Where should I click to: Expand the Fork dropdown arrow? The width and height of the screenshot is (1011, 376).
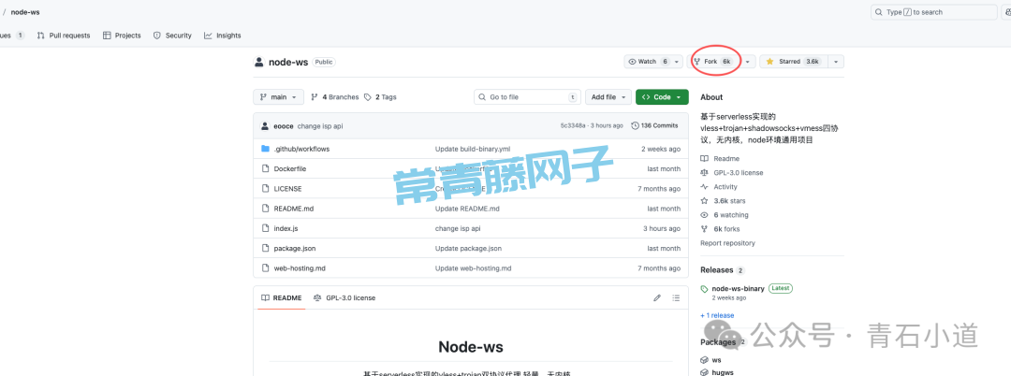tap(747, 62)
